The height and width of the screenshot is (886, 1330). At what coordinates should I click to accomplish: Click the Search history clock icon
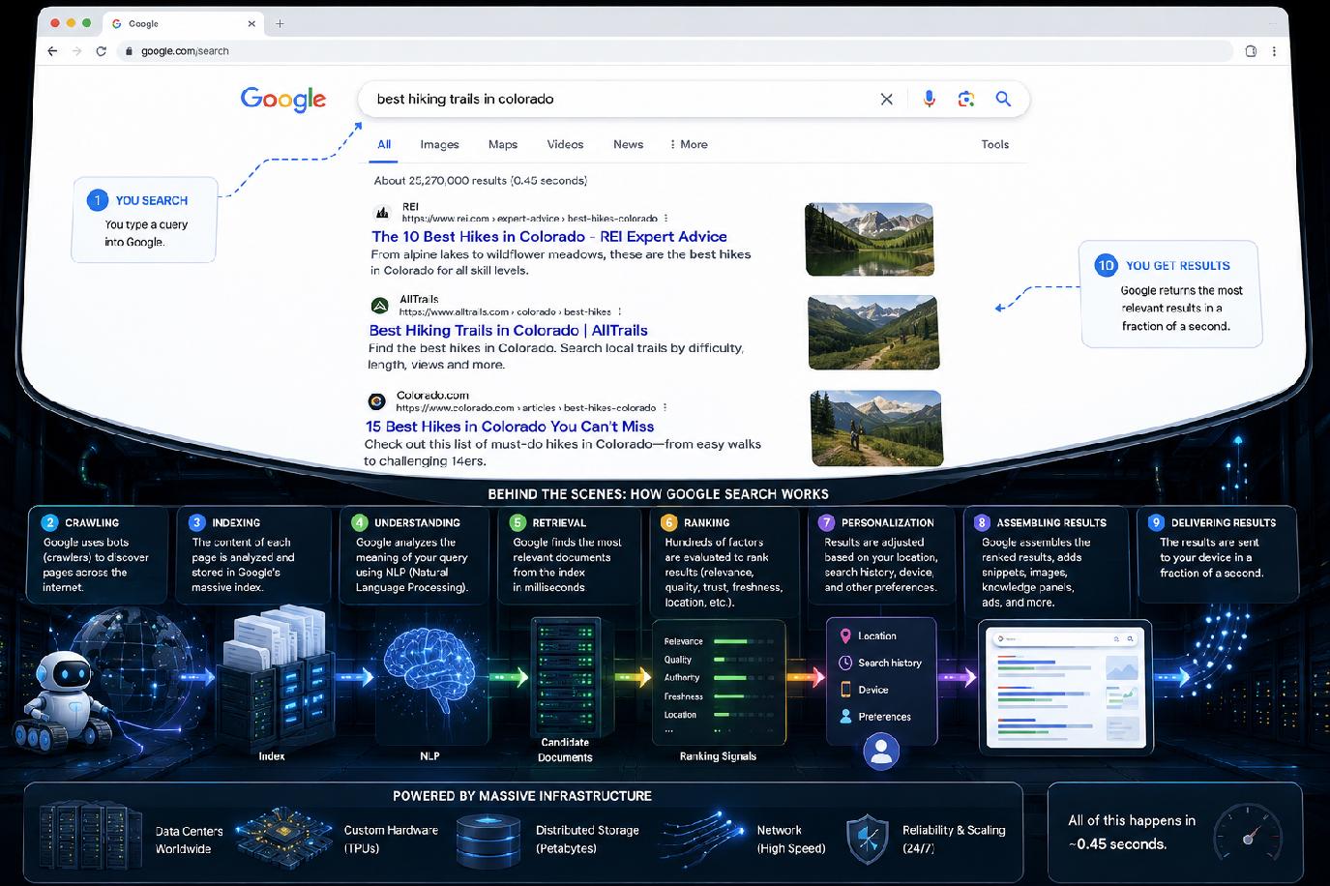pos(845,663)
